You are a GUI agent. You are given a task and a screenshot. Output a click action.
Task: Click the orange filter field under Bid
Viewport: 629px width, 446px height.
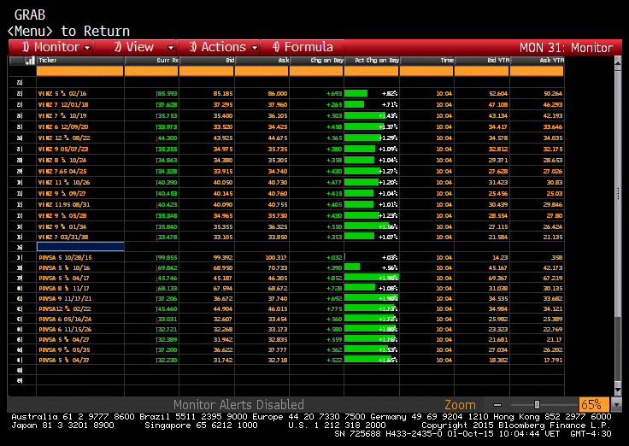coord(207,72)
